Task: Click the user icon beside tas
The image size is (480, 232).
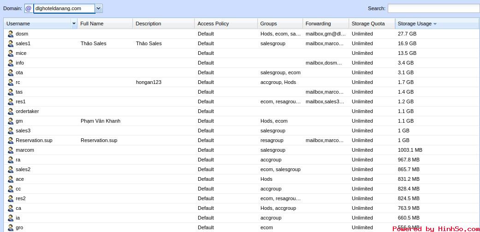Action: [11, 92]
